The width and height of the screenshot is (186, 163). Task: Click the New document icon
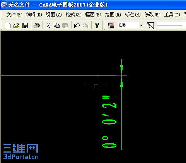pos(8,25)
